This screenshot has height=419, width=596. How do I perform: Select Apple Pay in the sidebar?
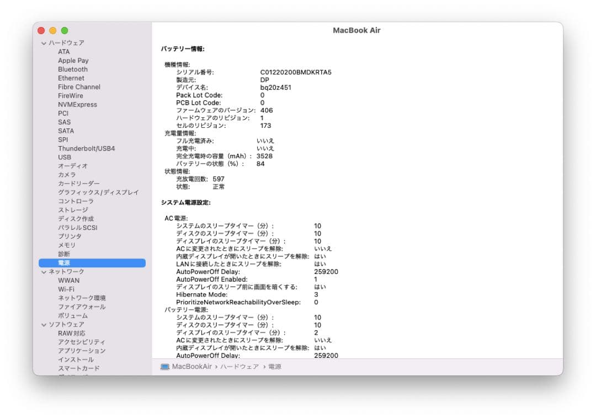tap(73, 60)
